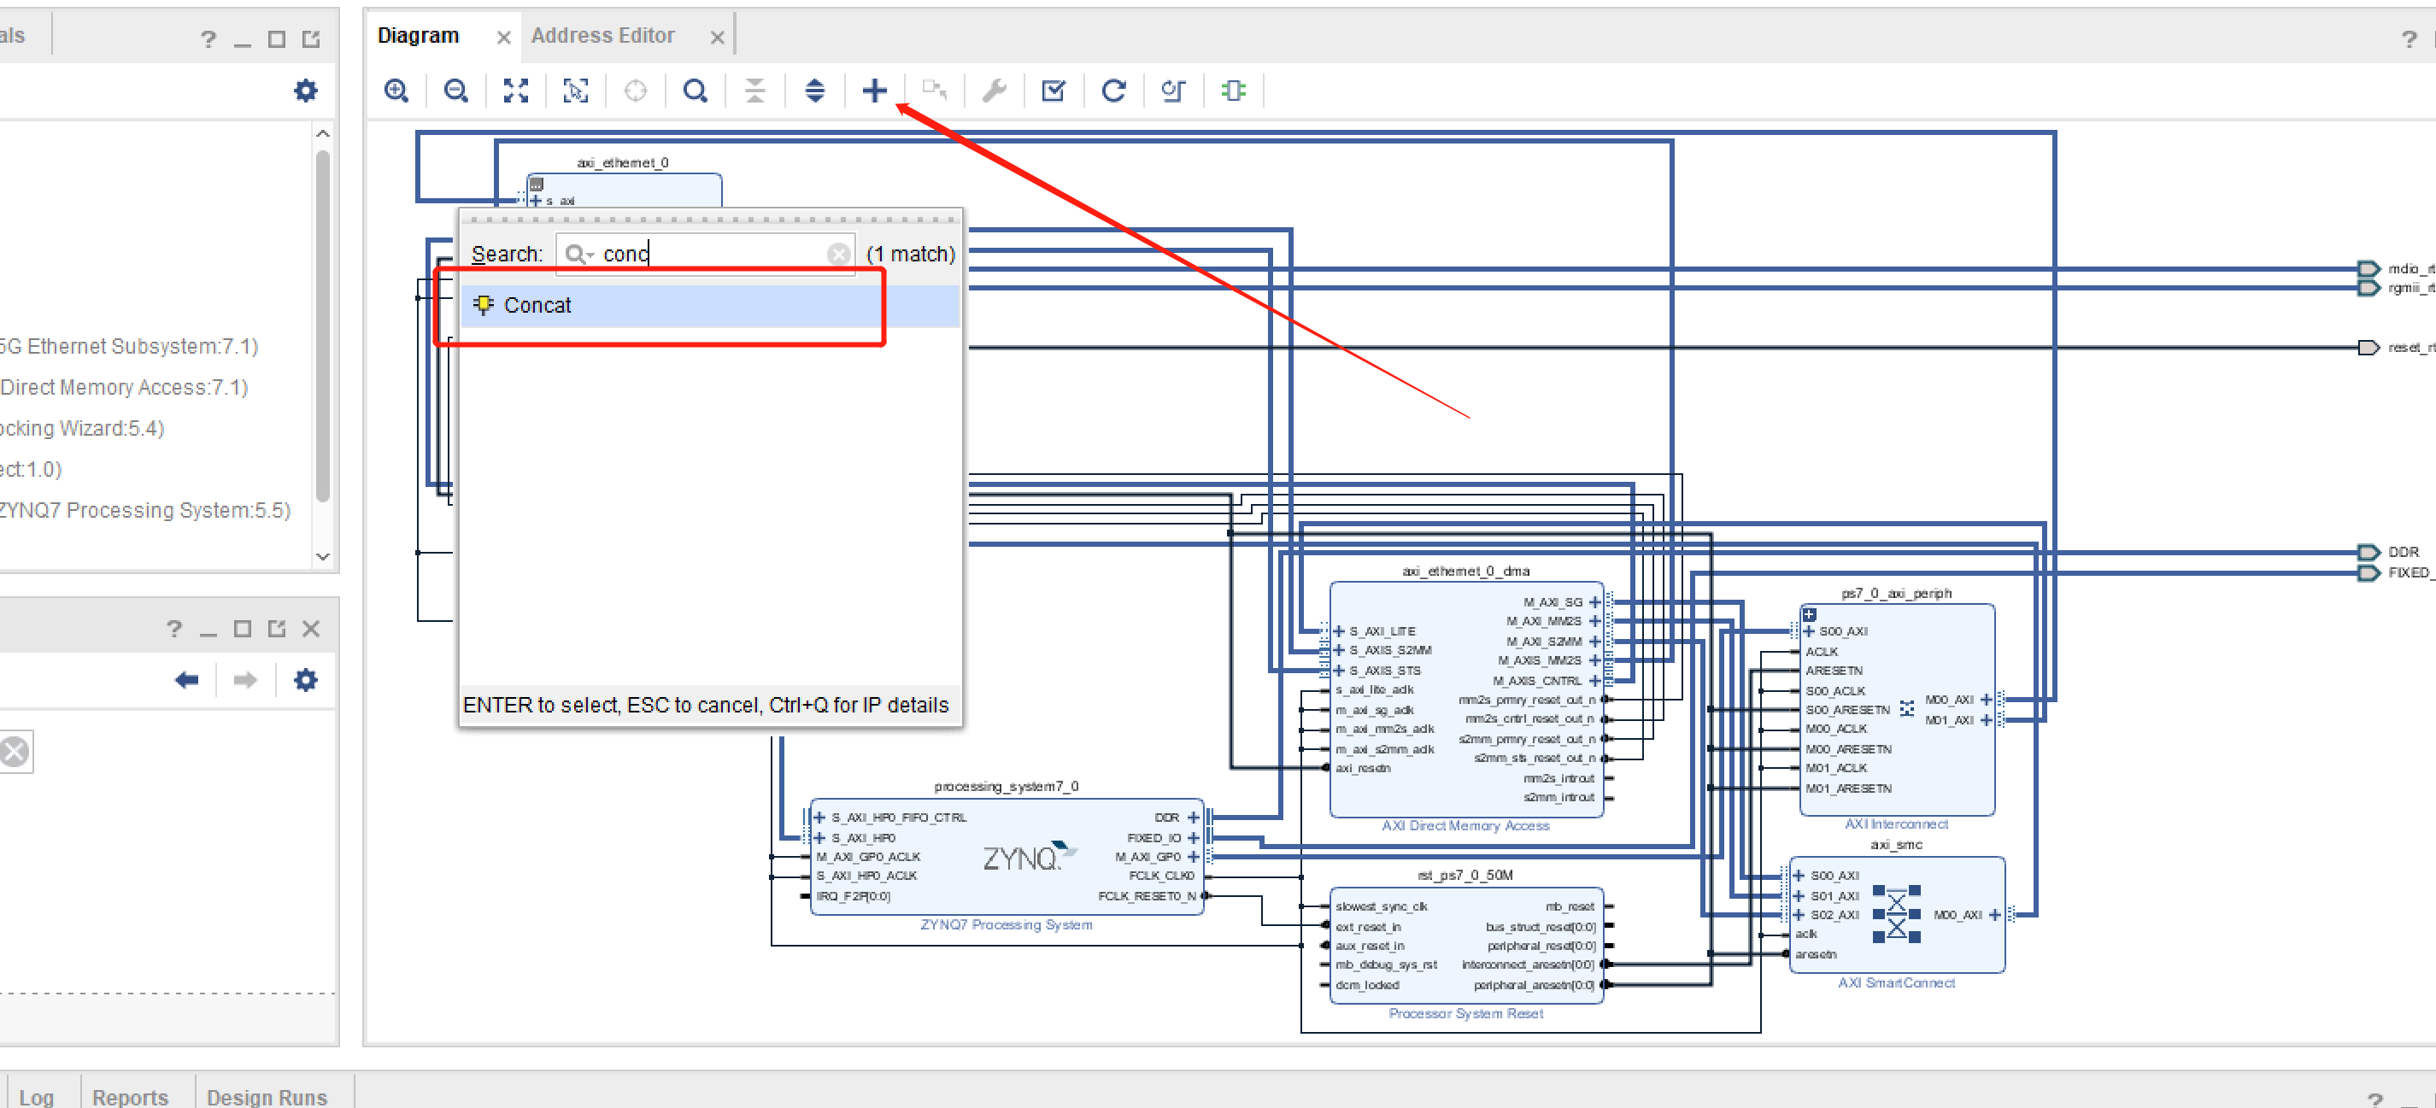The image size is (2436, 1108).
Task: Click the make external connection icon
Action: click(934, 91)
